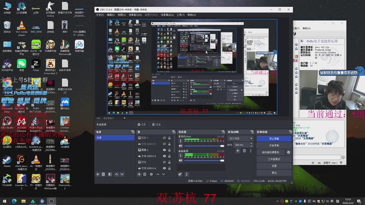Adjust the 桌面音频 volume slider
Screen dimensions: 365x205
coord(204,161)
